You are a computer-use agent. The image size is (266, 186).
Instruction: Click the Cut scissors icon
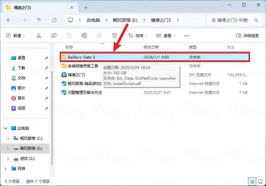[39, 36]
